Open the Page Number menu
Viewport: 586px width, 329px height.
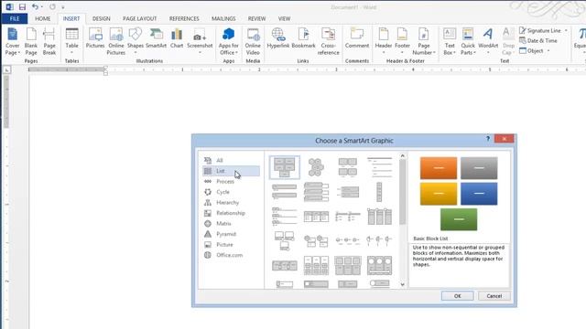423,41
